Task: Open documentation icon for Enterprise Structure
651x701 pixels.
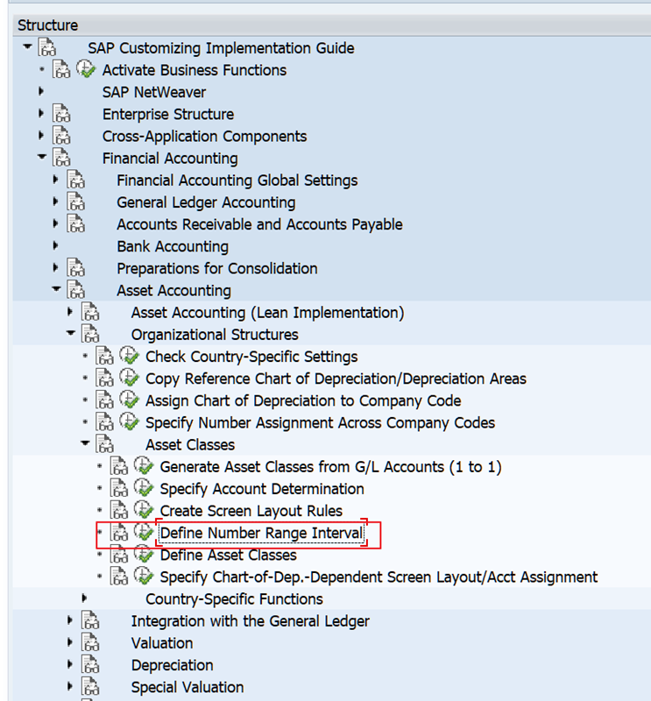Action: pyautogui.click(x=61, y=114)
